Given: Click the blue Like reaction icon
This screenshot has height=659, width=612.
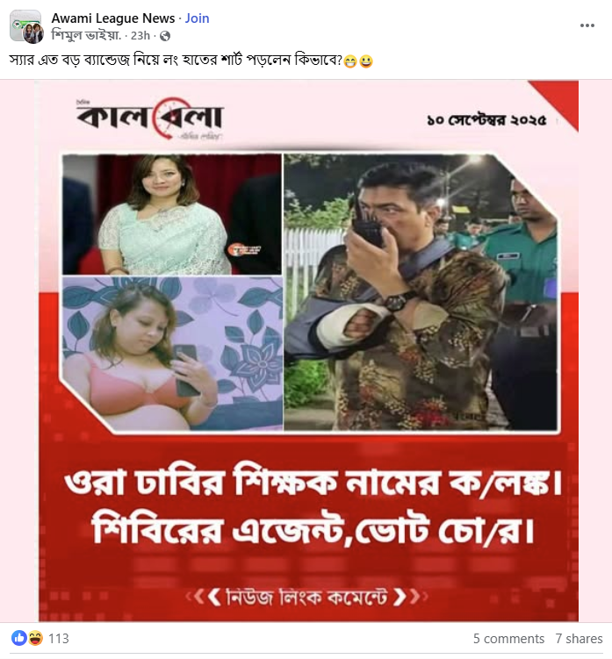Looking at the screenshot, I should pyautogui.click(x=19, y=638).
